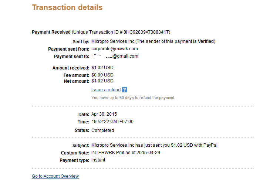Screen dimensions: 280x194
Task: Click the date Apr 30, 2015
Action: click(104, 114)
